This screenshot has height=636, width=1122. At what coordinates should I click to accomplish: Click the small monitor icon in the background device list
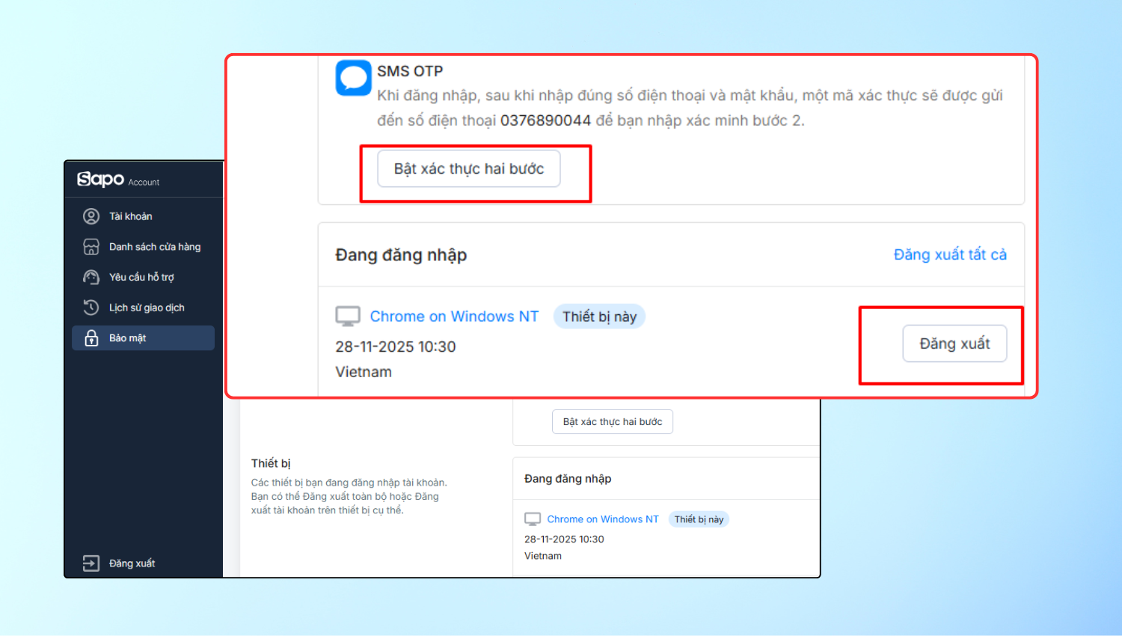tap(533, 519)
